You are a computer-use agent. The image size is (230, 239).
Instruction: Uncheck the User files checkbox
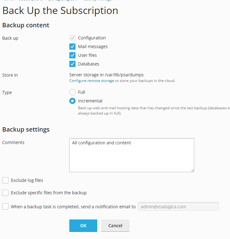tap(72, 55)
